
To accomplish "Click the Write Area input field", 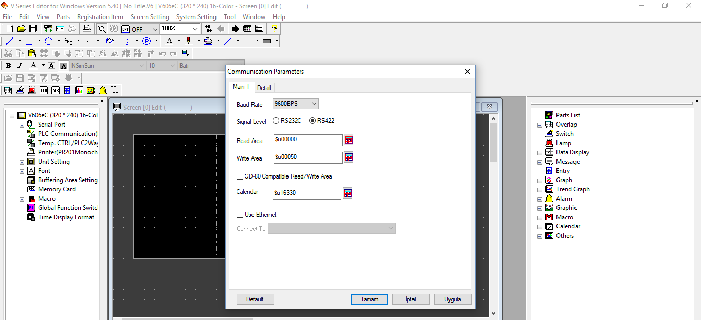I will pyautogui.click(x=308, y=157).
